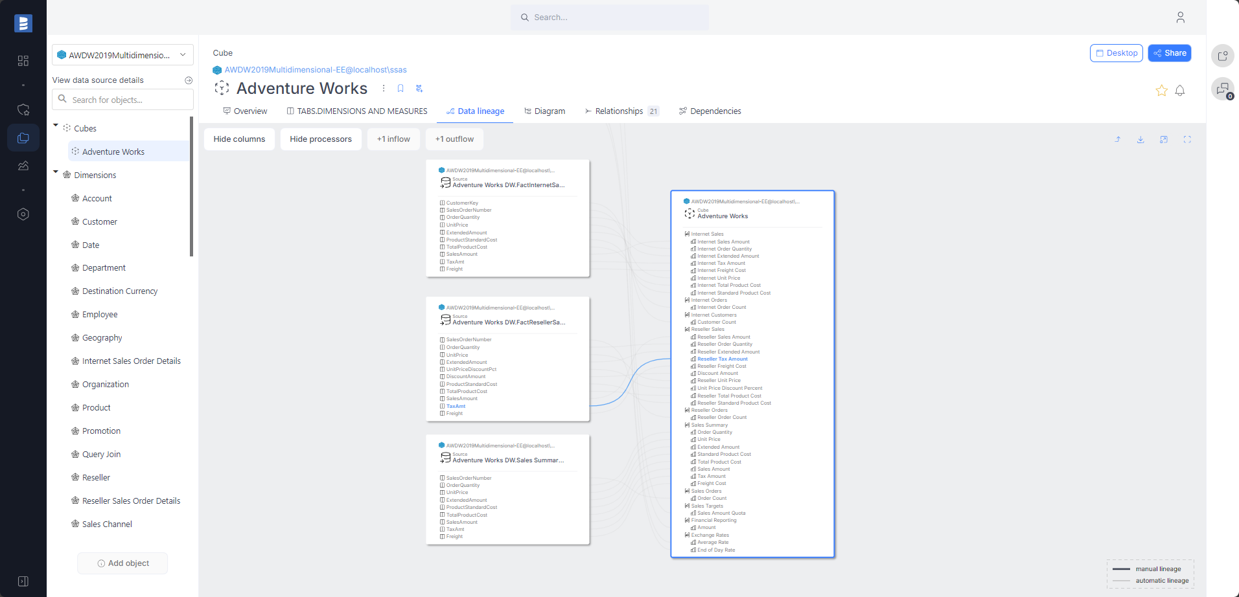Open the settings hexagon icon in sidebar
Image resolution: width=1239 pixels, height=597 pixels.
click(23, 214)
